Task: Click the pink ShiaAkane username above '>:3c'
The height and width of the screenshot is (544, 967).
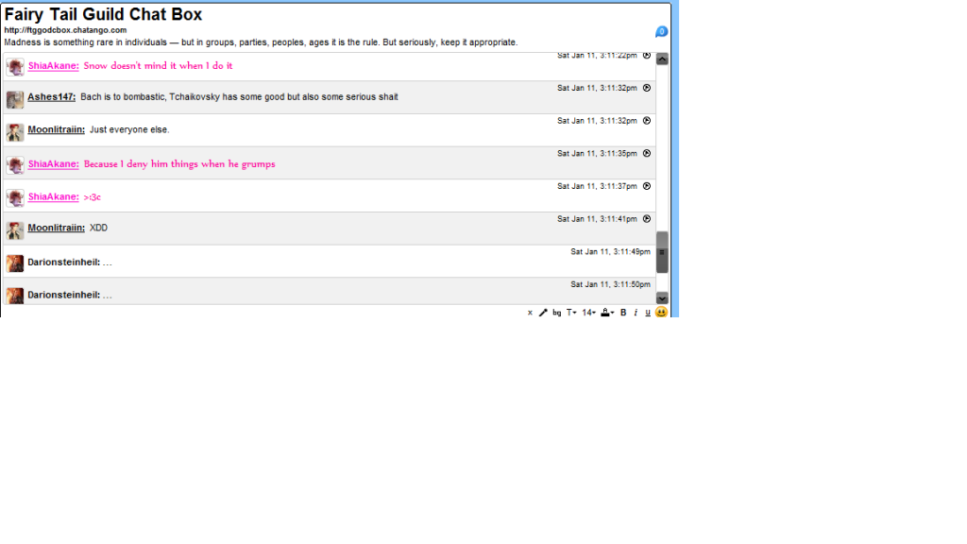Action: point(53,196)
